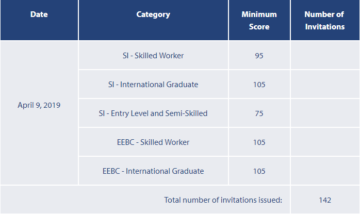This screenshot has height=214, width=360.
Task: Click the EEBC - International Graduate category
Action: 153,171
